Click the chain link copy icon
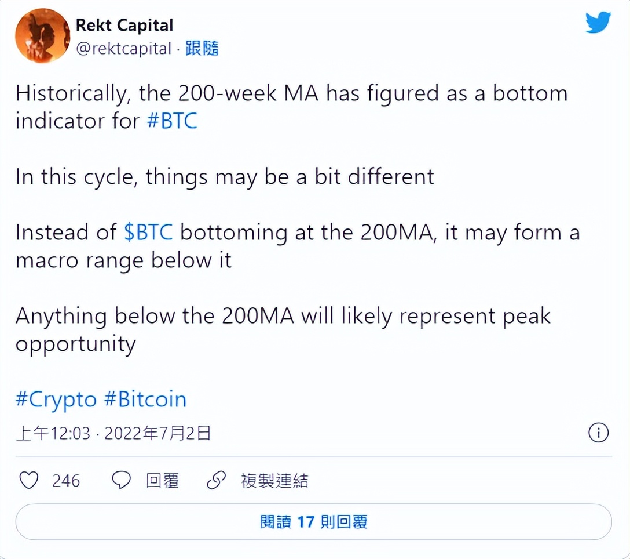630x559 pixels. coord(216,480)
